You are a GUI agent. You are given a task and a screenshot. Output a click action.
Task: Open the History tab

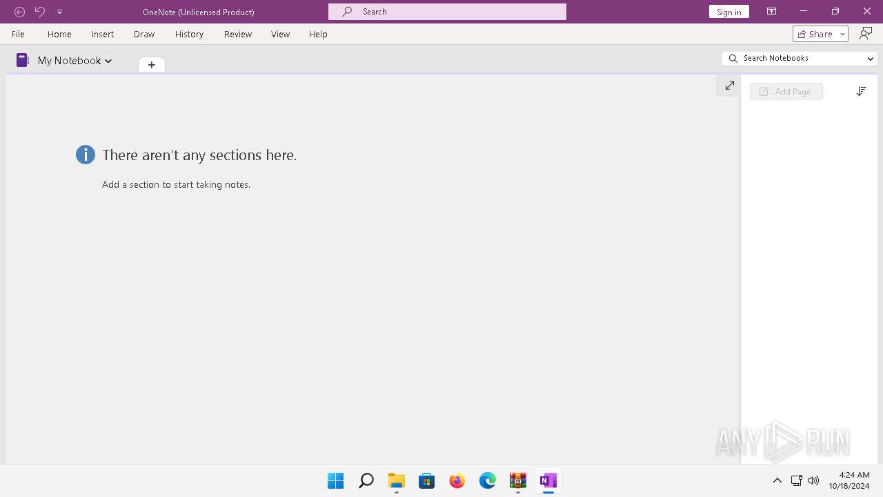[x=189, y=34]
